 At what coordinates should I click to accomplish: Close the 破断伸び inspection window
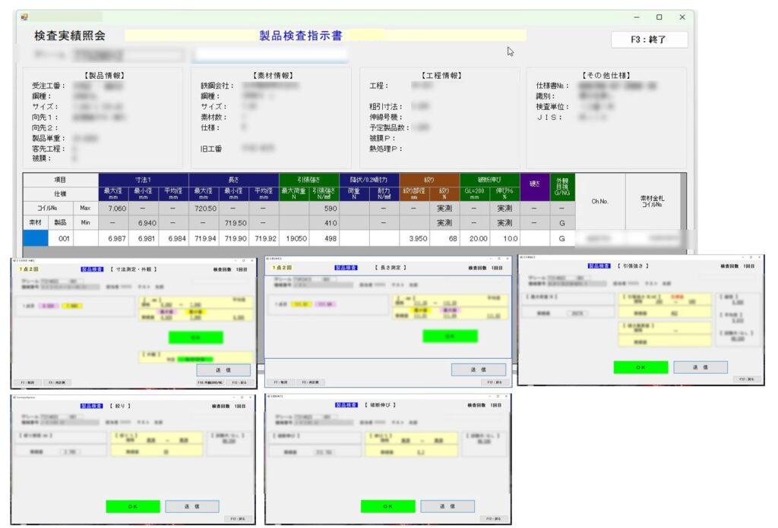point(506,397)
